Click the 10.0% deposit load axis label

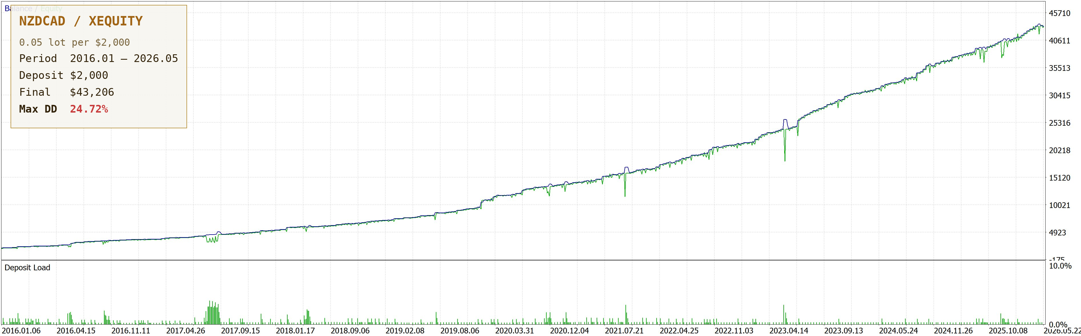(1060, 266)
